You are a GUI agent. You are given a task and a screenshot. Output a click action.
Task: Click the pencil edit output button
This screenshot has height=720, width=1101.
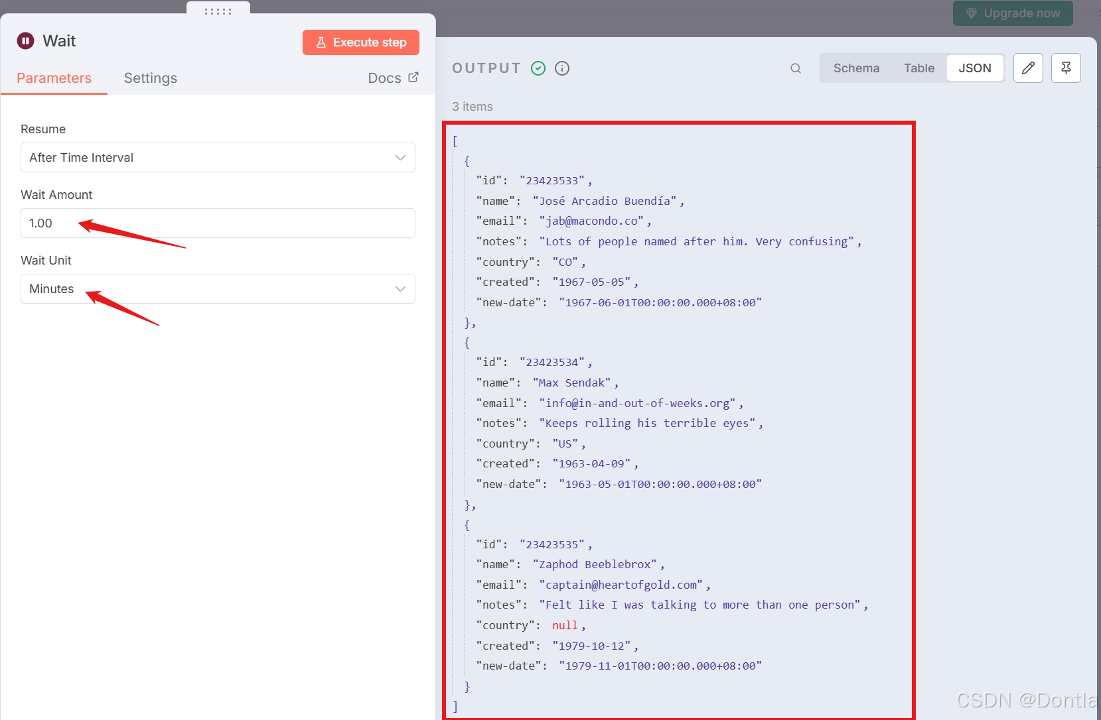pos(1028,68)
